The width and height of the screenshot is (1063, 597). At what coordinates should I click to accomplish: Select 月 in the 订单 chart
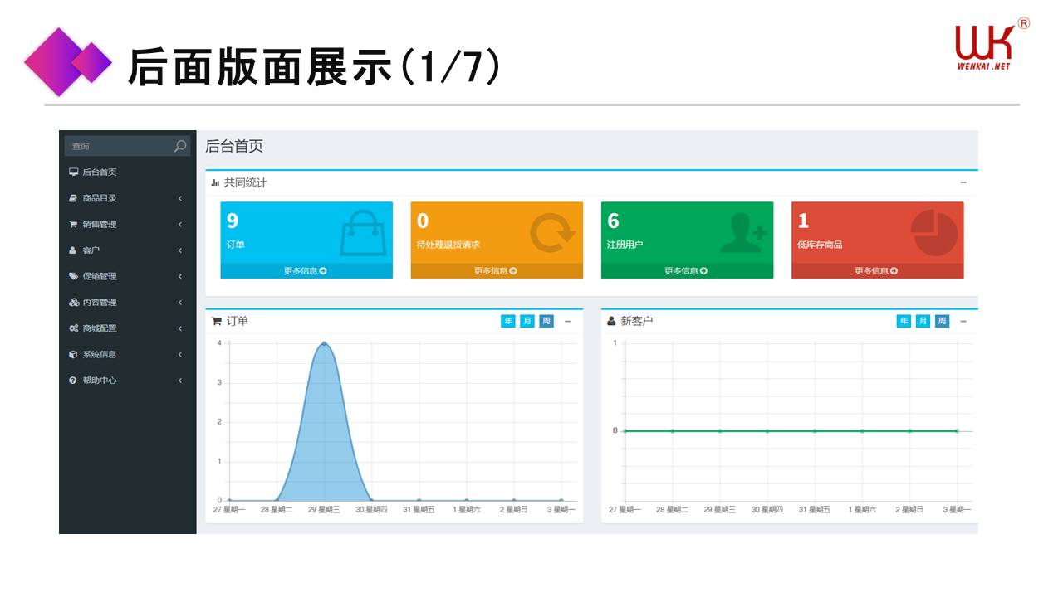(527, 322)
